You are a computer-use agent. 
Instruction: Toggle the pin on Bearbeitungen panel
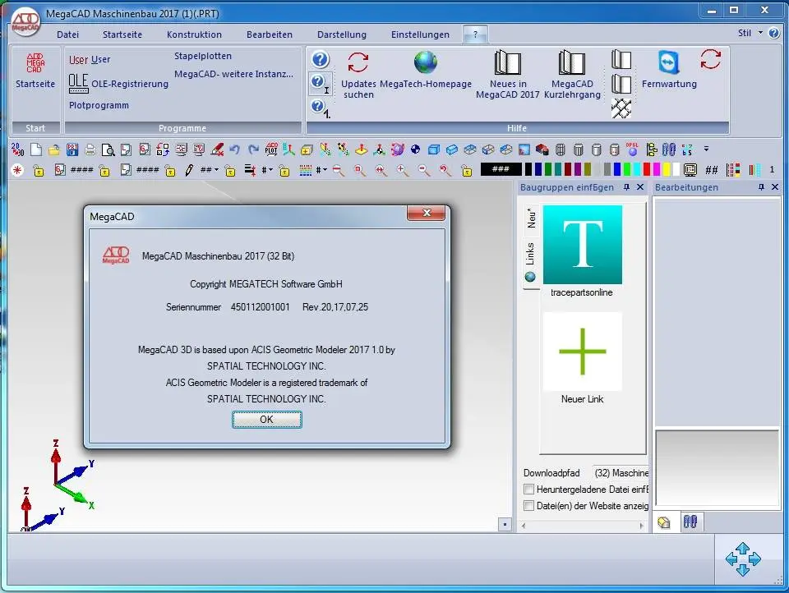761,187
